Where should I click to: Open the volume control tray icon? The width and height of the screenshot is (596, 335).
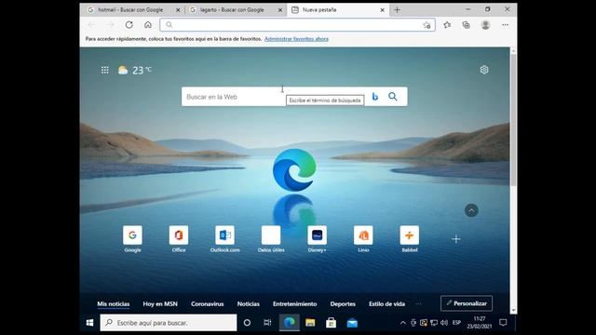(444, 323)
